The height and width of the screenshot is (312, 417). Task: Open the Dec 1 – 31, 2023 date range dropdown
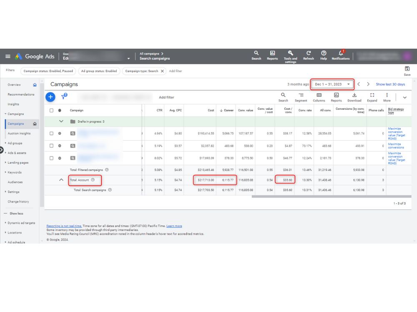(332, 84)
